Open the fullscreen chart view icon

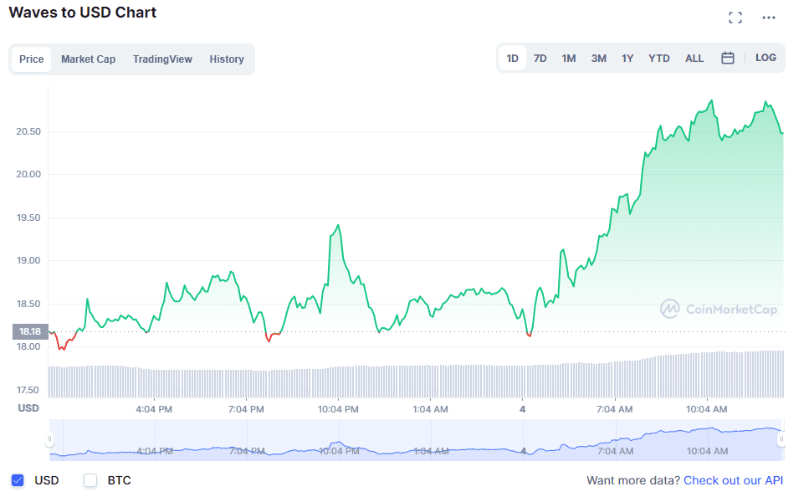735,16
